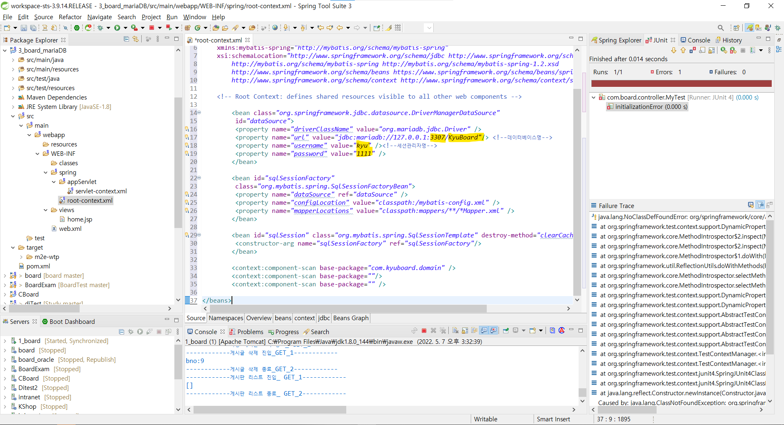Collapse the 3_board_mariaDB project node
The height and width of the screenshot is (425, 784).
pyautogui.click(x=5, y=51)
